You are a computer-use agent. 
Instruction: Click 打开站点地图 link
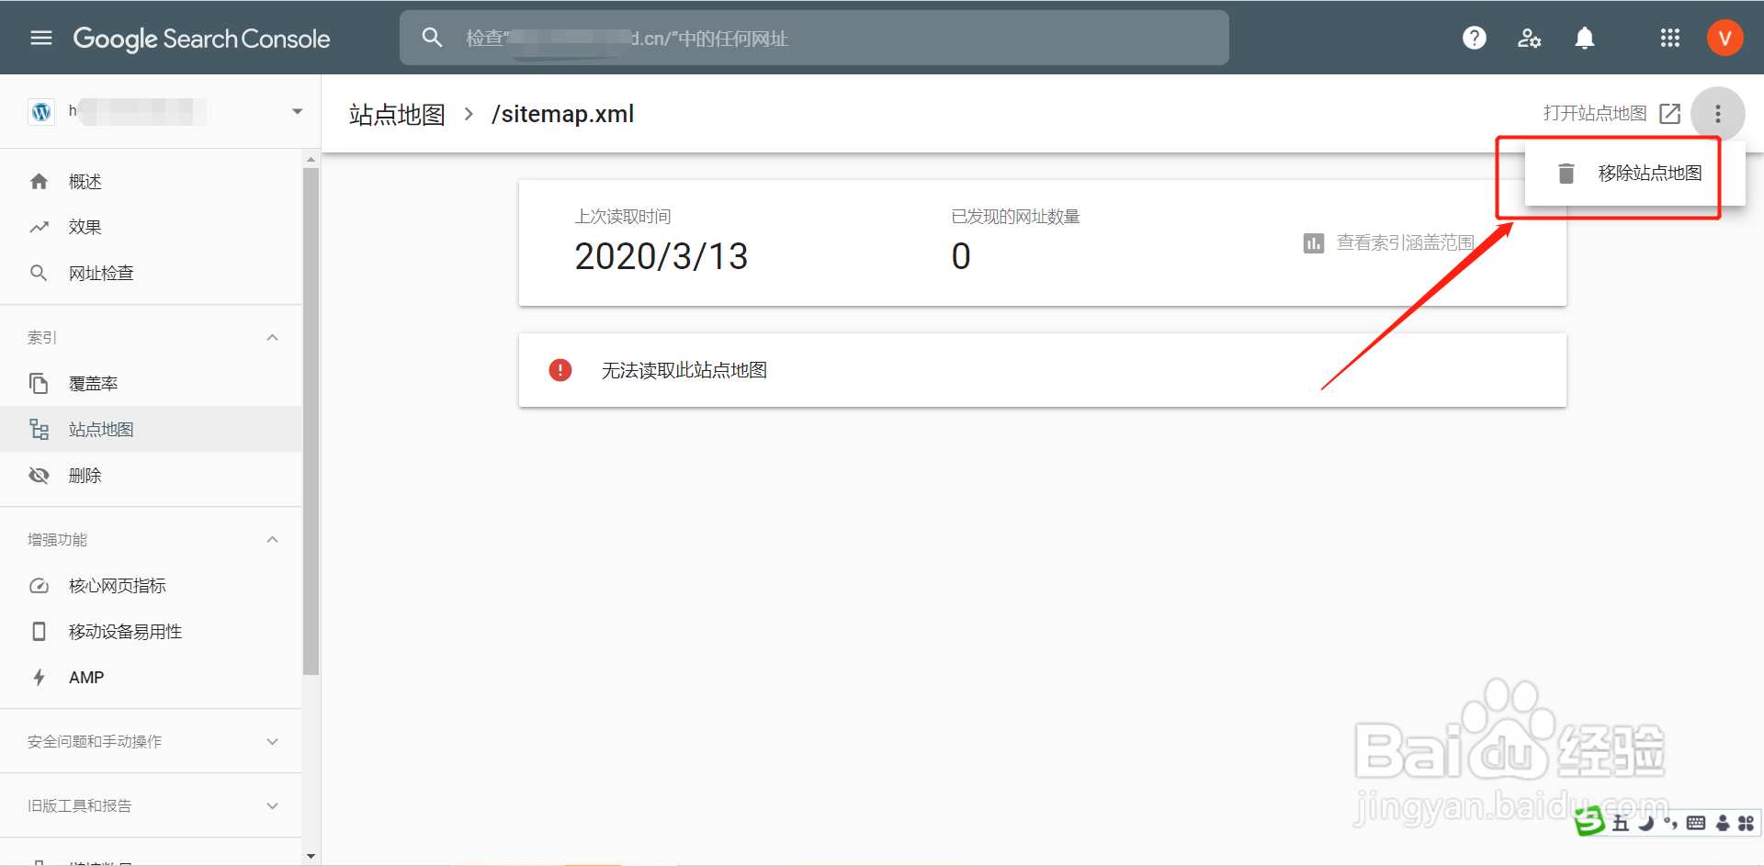click(1595, 113)
